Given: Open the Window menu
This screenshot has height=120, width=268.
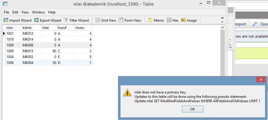Looking at the screenshot, I should coord(38,12).
